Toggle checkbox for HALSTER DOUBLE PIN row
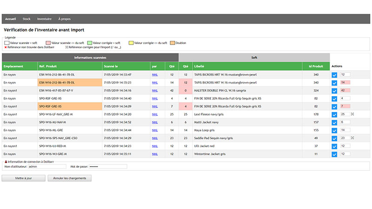 pos(335,91)
